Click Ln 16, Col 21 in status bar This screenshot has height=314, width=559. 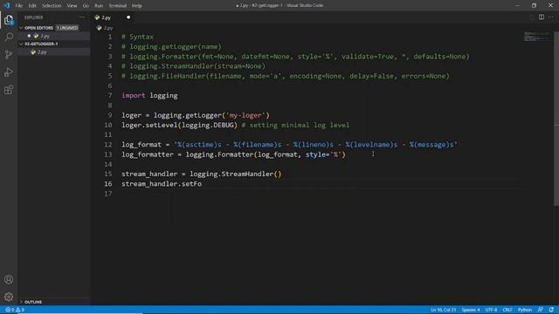(443, 310)
